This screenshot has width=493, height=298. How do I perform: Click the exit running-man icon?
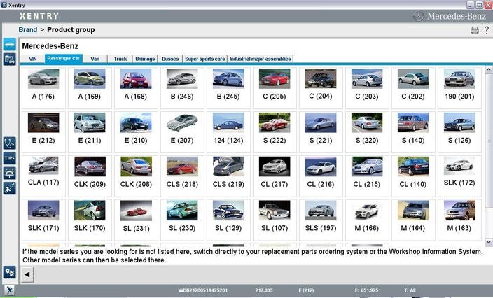(9, 290)
